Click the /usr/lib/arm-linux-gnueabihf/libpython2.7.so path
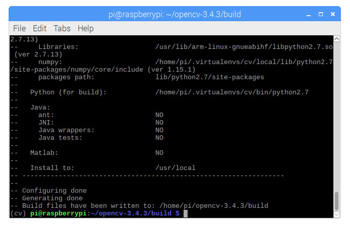Viewport: 350px width, 226px height. point(244,47)
